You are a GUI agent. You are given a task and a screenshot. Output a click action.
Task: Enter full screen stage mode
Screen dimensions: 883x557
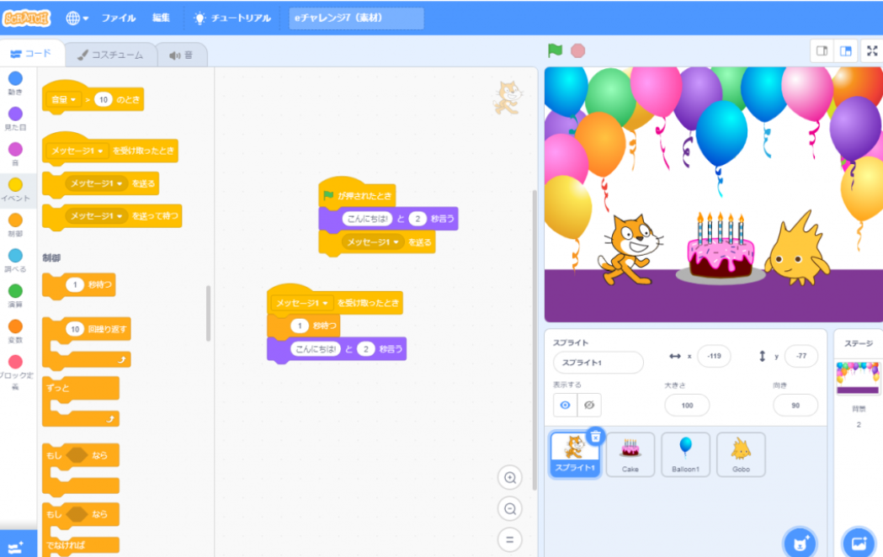[871, 50]
